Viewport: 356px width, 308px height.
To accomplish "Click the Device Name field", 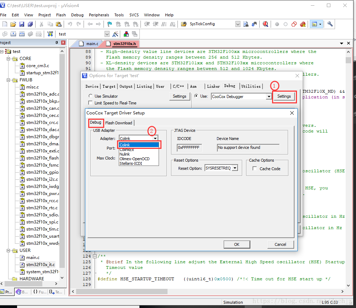I will [248, 148].
